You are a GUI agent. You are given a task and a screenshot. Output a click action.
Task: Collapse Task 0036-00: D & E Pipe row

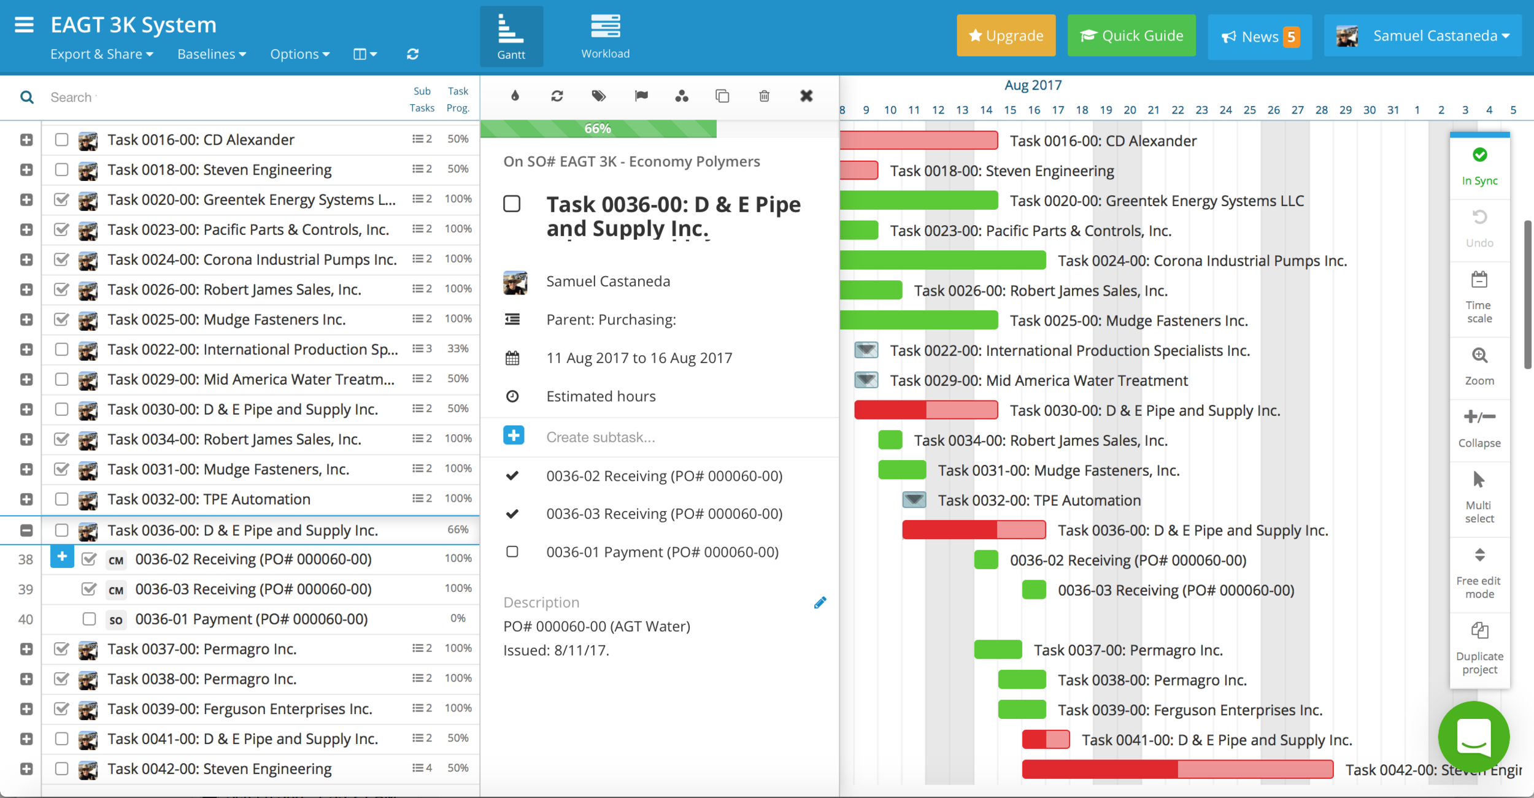(x=26, y=531)
